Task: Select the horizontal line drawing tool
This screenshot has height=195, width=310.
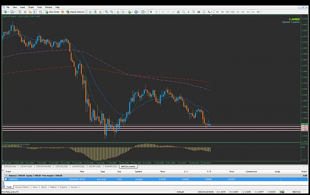Action: [168, 12]
